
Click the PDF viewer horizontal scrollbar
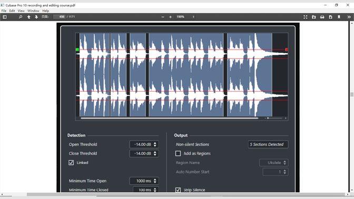pyautogui.click(x=185, y=194)
